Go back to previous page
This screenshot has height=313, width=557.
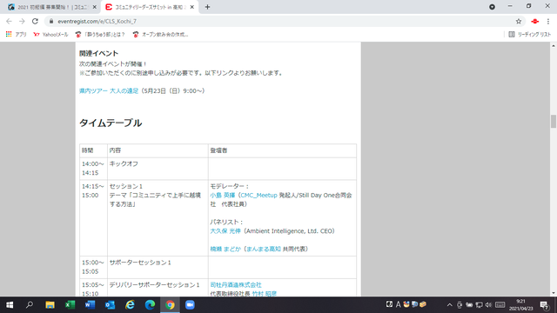click(9, 21)
